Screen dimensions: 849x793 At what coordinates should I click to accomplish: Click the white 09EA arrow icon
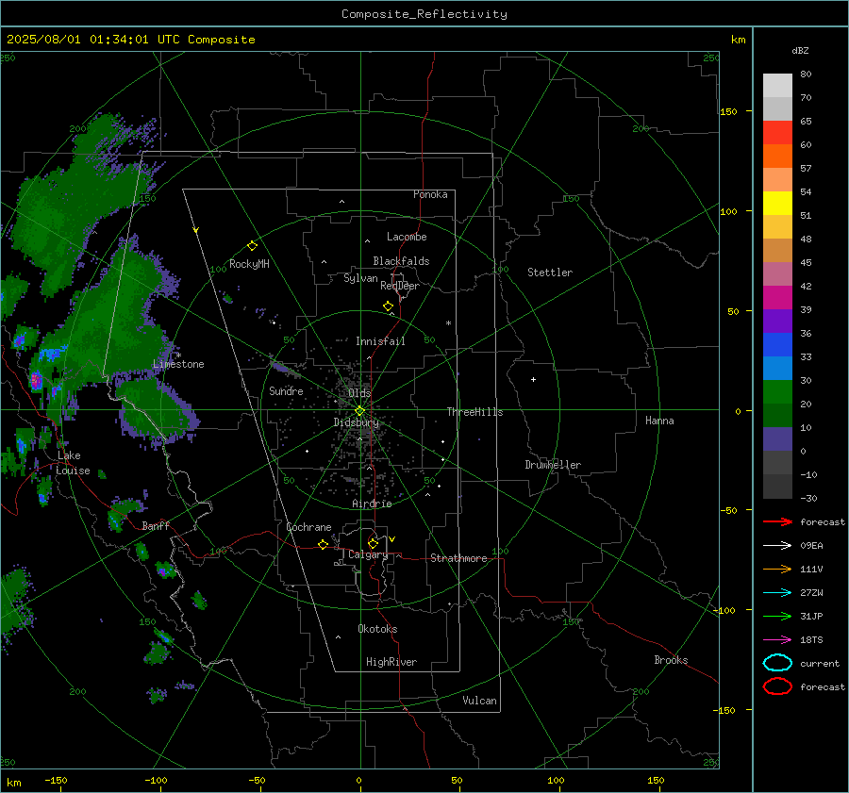(777, 545)
